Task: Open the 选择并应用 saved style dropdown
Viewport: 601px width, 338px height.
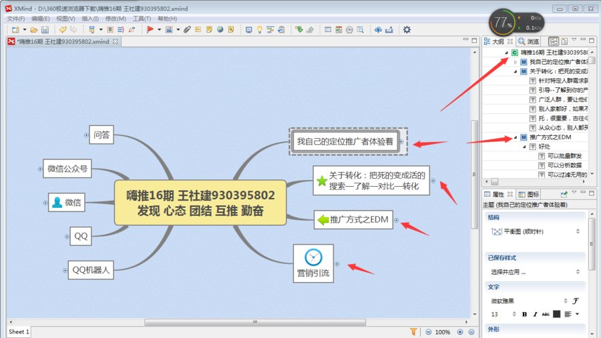Action: click(x=578, y=272)
